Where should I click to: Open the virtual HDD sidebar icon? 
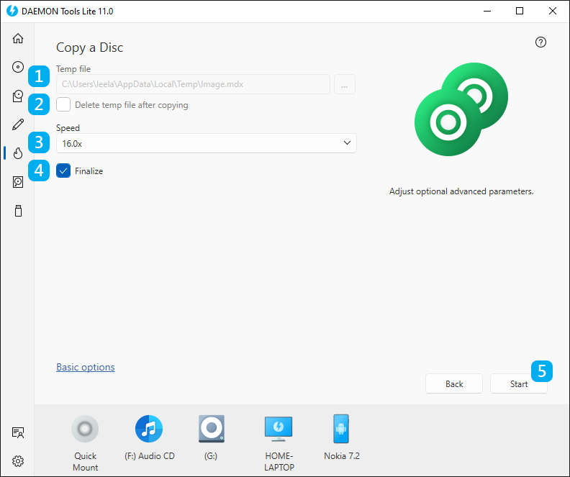[18, 181]
